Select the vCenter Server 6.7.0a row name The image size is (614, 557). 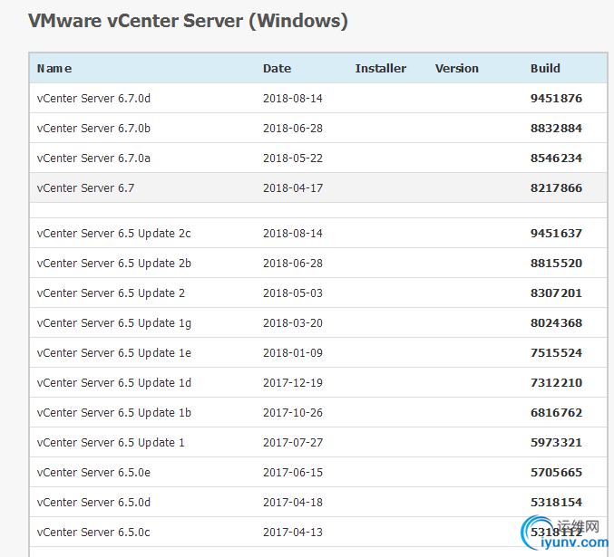(93, 158)
